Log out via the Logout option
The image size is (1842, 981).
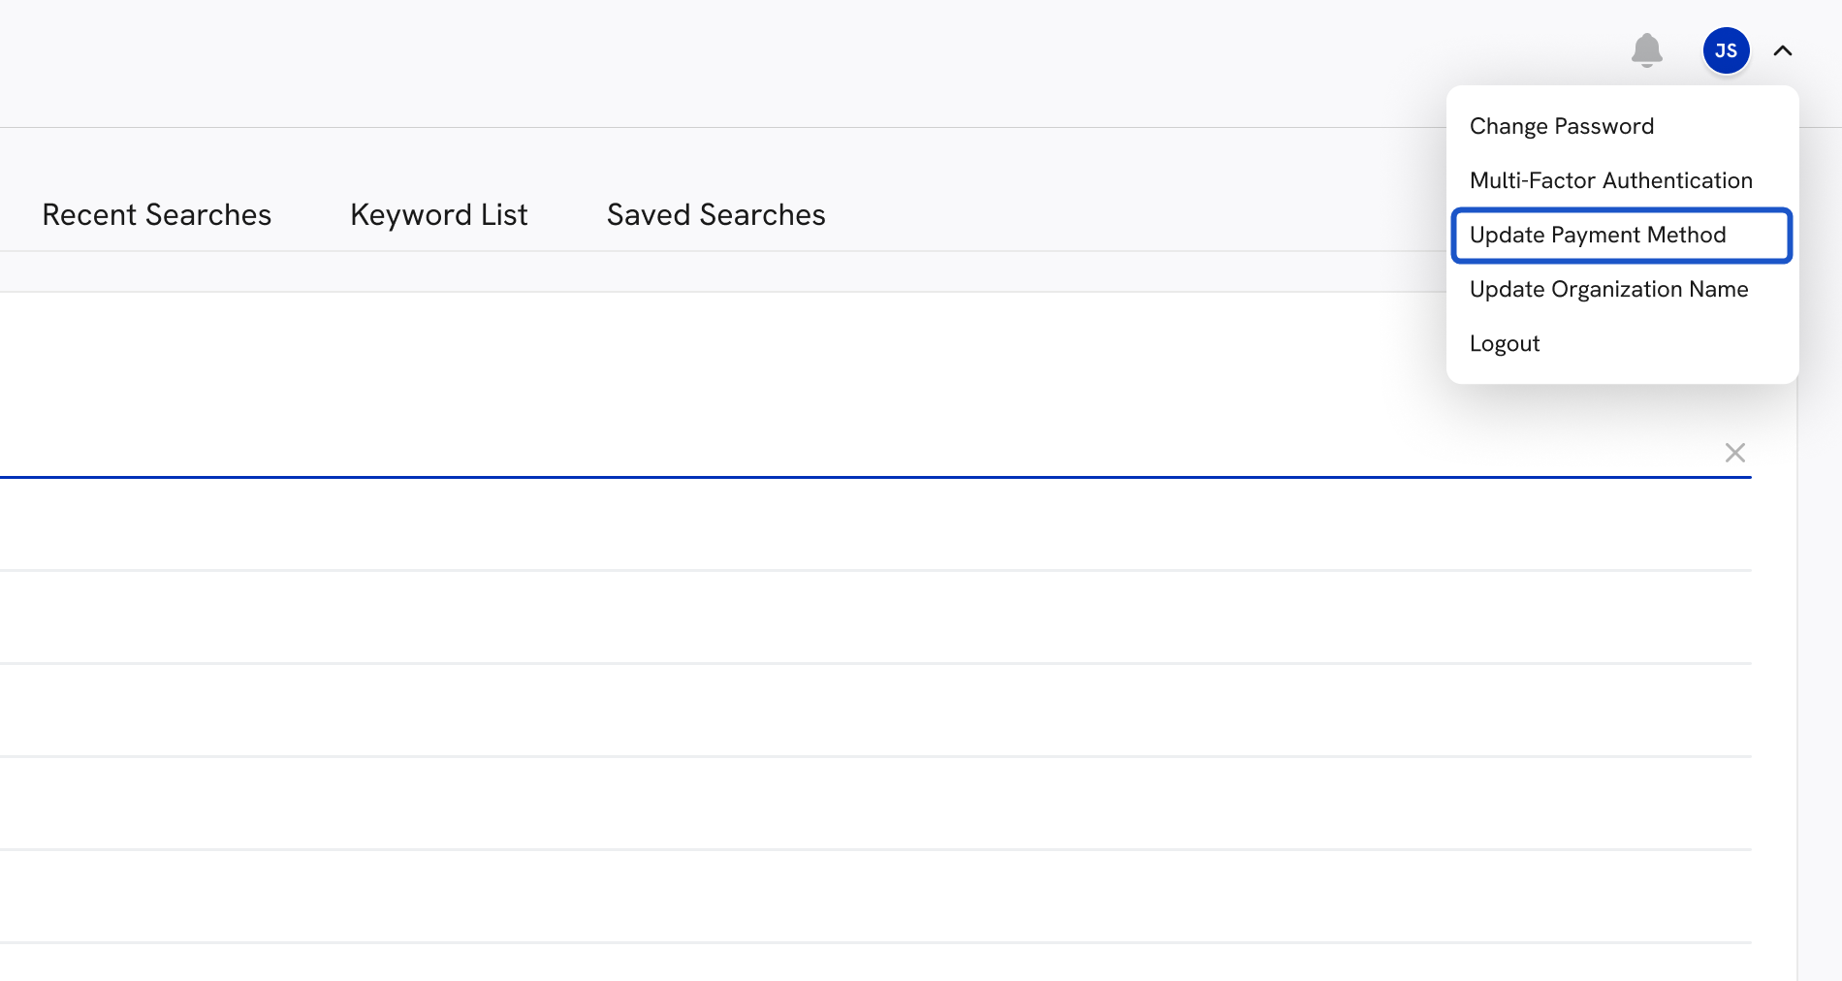1504,343
